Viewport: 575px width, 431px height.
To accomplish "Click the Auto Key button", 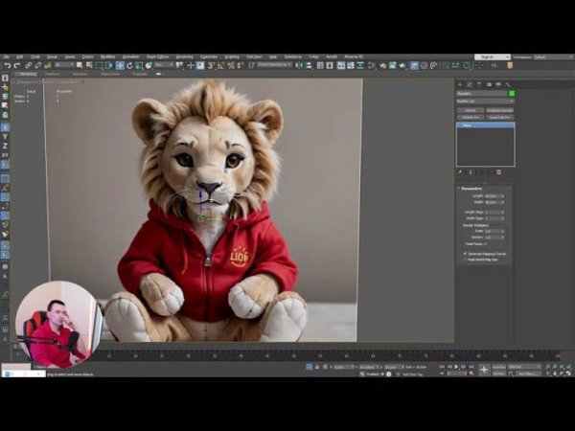I will (x=498, y=367).
